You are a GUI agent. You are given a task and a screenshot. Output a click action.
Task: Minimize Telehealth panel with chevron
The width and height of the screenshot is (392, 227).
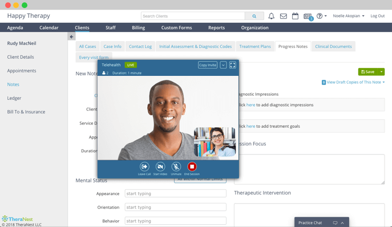click(x=223, y=65)
